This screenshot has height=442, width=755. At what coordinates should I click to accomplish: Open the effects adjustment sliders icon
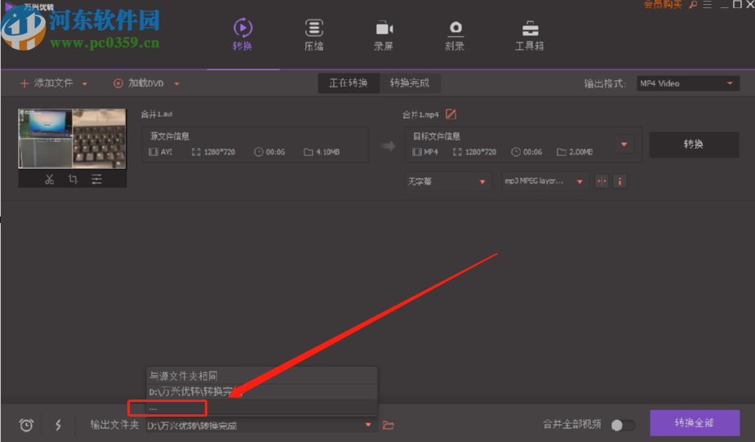97,179
